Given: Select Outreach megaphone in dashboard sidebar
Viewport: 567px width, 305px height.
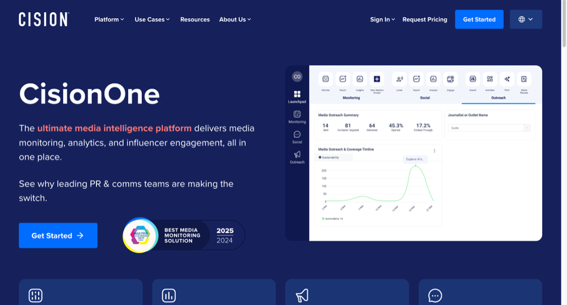Looking at the screenshot, I should (x=297, y=157).
